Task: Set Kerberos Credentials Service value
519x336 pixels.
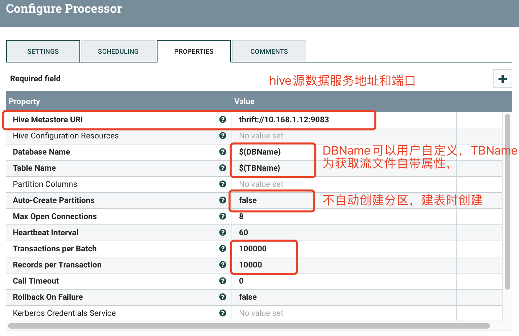Action: pos(344,313)
